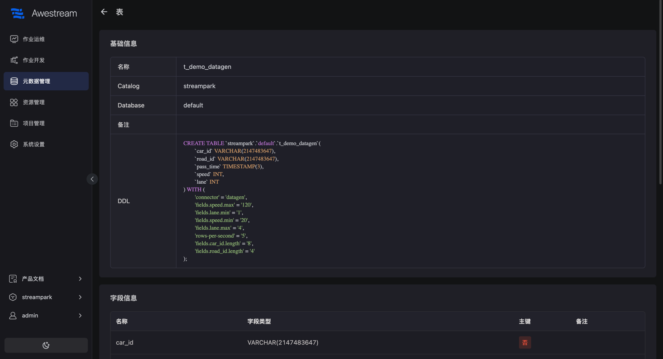This screenshot has width=663, height=359.
Task: Click the red 否 primary key tag
Action: [525, 342]
